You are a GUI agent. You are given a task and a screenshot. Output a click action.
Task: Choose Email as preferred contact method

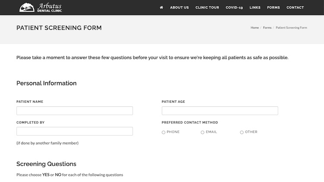(203, 132)
